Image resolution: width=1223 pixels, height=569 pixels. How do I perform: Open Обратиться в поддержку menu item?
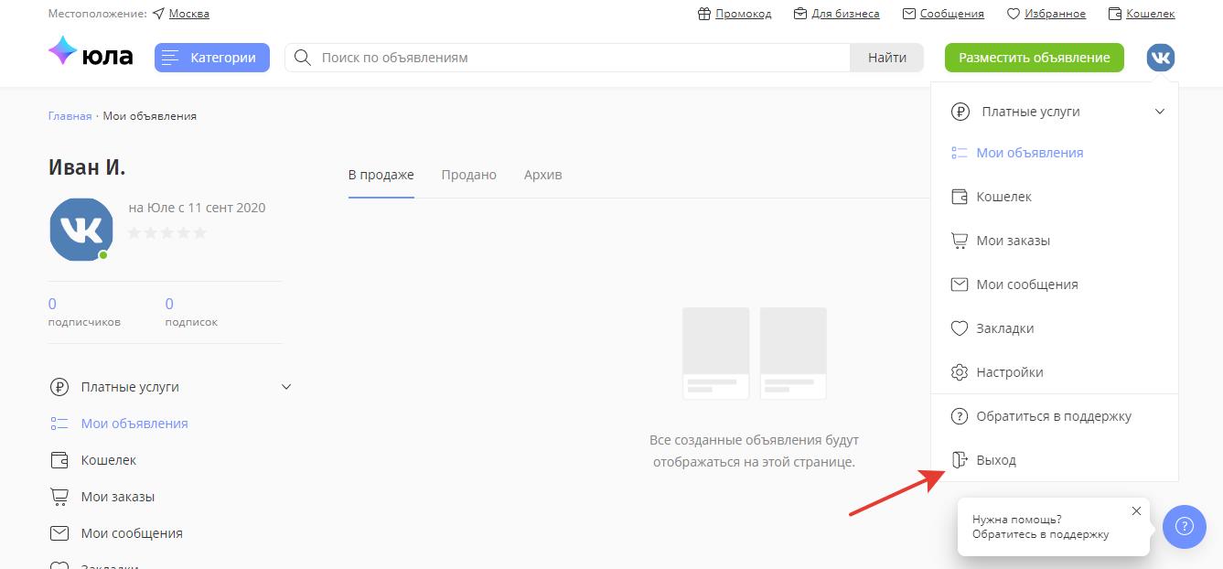[x=1053, y=416]
